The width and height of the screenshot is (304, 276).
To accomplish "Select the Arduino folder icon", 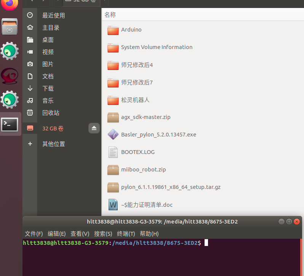I will [113, 30].
